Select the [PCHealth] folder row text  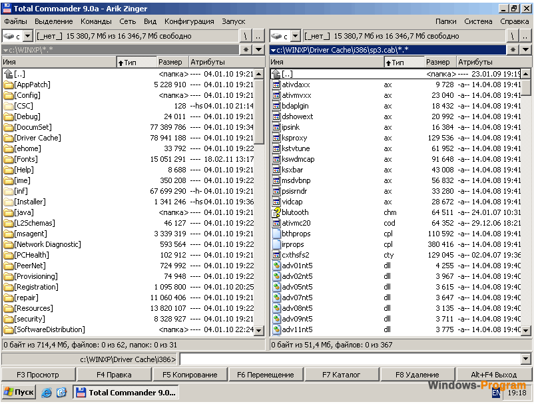pos(32,255)
